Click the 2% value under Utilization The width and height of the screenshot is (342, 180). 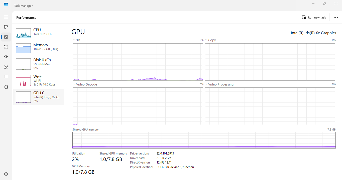[x=75, y=159]
